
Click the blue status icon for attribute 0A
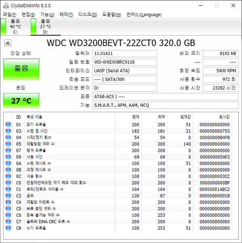point(8,163)
